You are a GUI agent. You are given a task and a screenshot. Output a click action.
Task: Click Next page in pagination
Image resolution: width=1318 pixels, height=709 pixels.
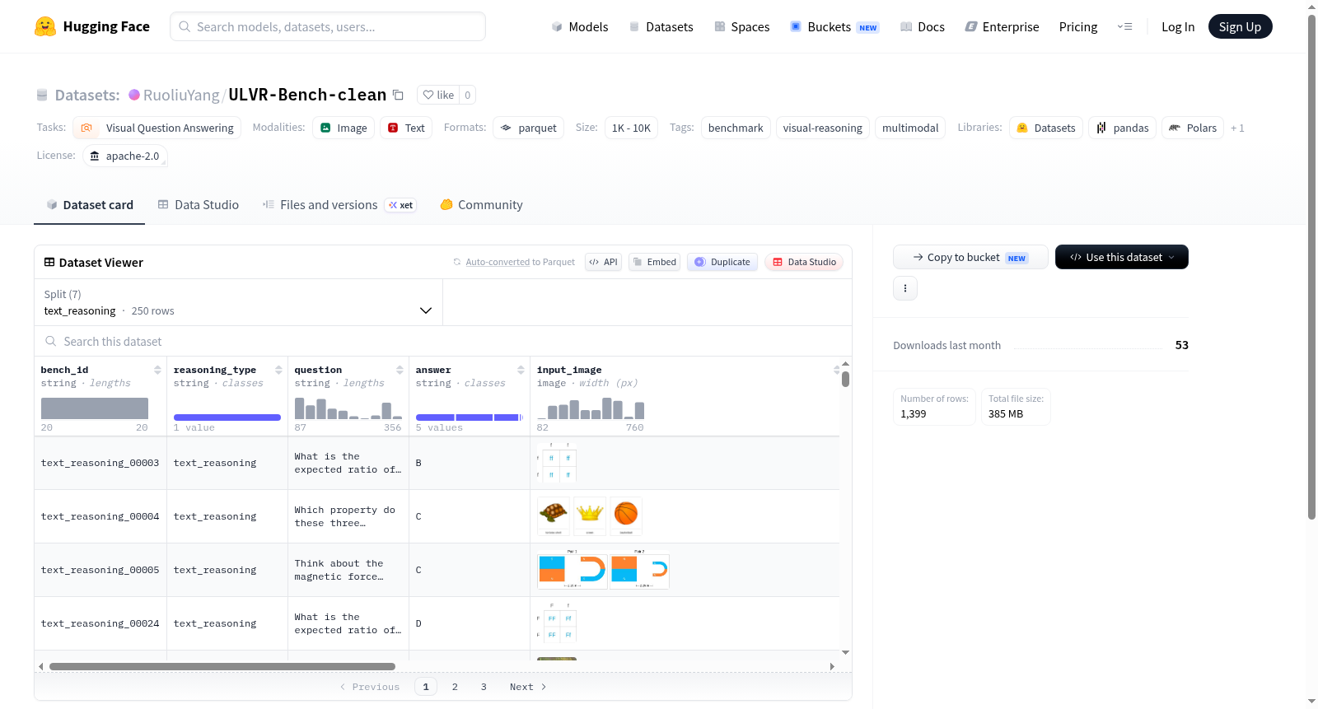click(x=528, y=687)
